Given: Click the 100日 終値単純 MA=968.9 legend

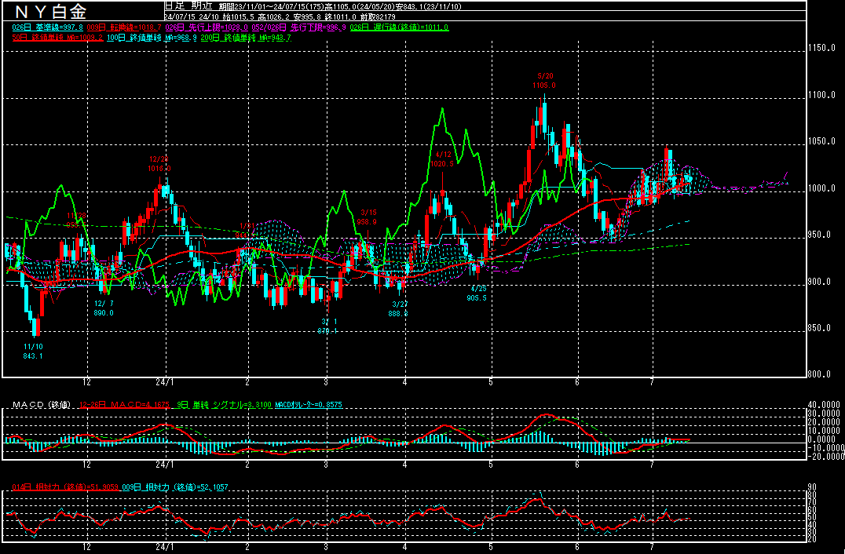Looking at the screenshot, I should click(152, 38).
